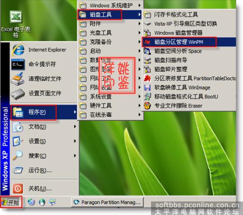
Task: Click the red WinPM icon
Action: pos(147,42)
